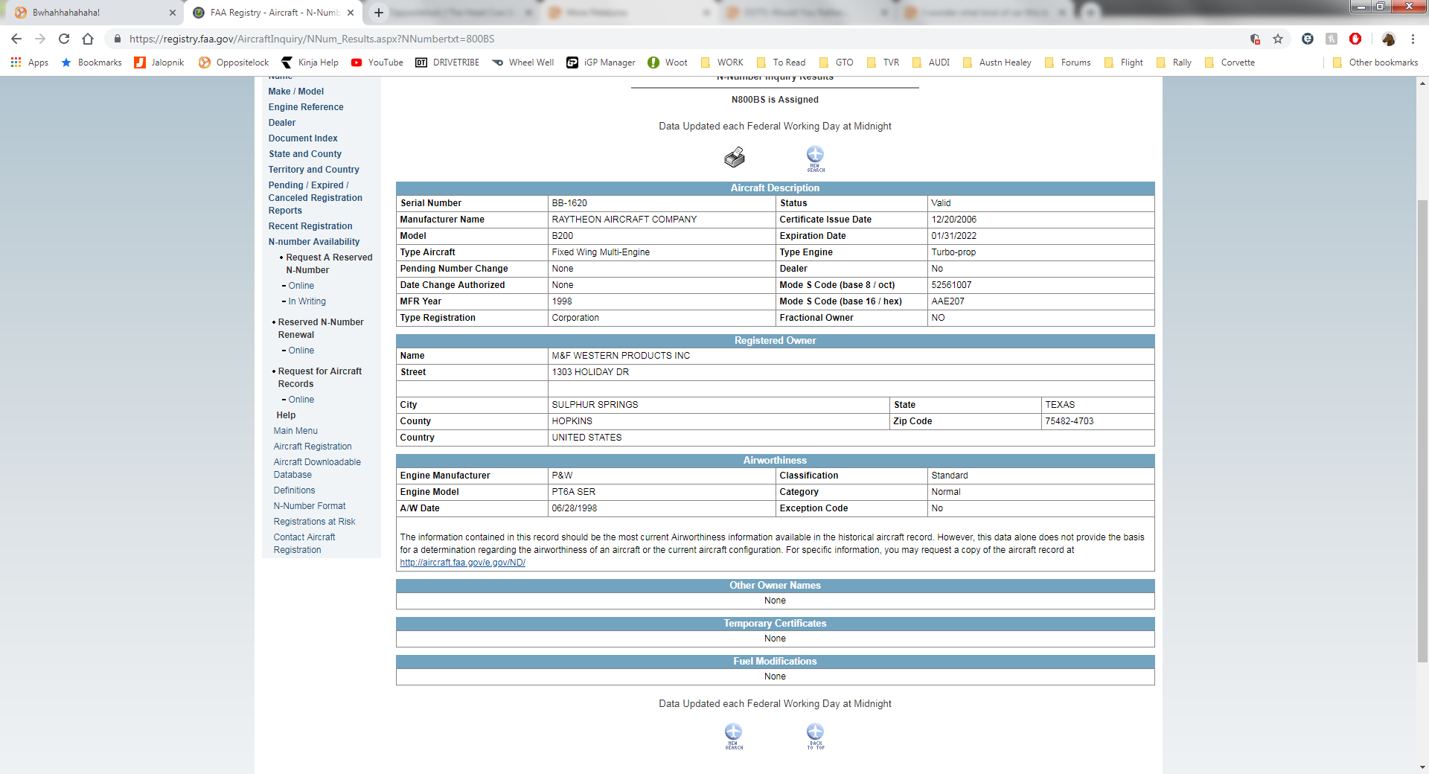Go back using browser back arrow

pyautogui.click(x=16, y=39)
